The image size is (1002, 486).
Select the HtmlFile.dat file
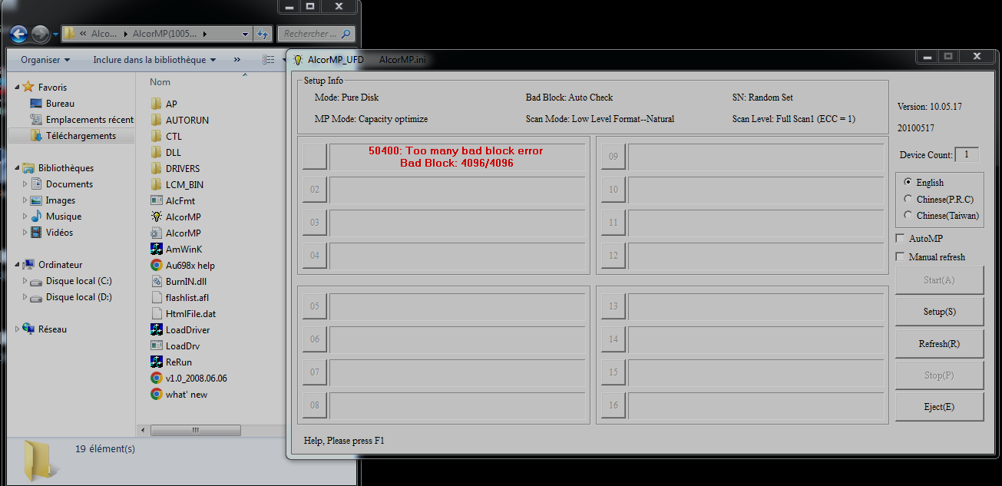click(184, 313)
